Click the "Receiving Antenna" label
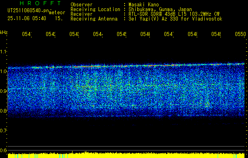The height and width of the screenshot is (158, 248). [x=94, y=19]
